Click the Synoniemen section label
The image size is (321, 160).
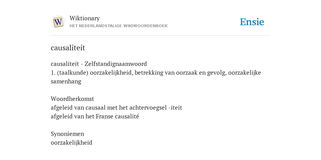(67, 134)
